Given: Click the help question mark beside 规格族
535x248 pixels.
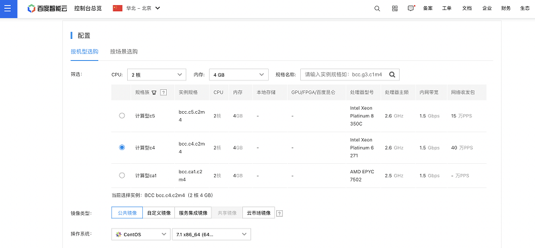Looking at the screenshot, I should (x=164, y=92).
